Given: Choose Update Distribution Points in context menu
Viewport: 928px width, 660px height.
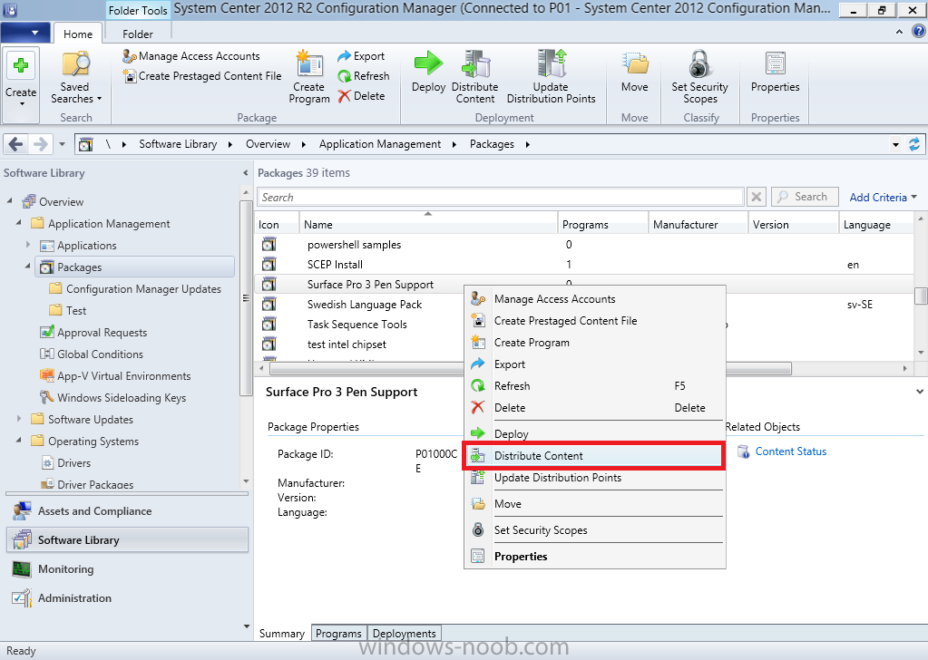Looking at the screenshot, I should coord(594,478).
